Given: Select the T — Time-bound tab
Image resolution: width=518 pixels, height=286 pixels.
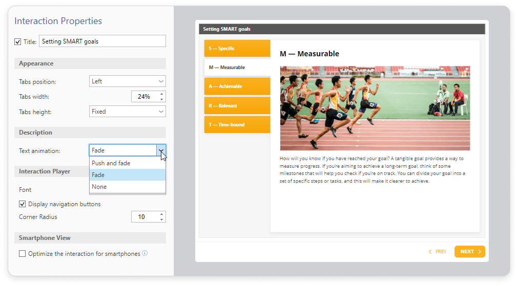Looking at the screenshot, I should coord(237,125).
